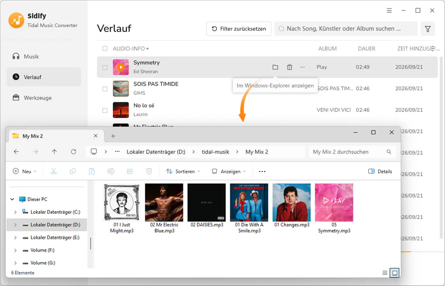Click the Rename icon in Explorer toolbar
This screenshot has height=286, width=445.
point(111,171)
